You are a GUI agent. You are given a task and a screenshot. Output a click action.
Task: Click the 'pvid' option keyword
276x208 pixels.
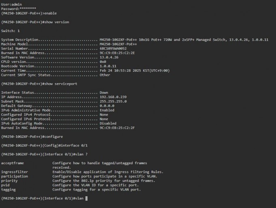coord(5,185)
